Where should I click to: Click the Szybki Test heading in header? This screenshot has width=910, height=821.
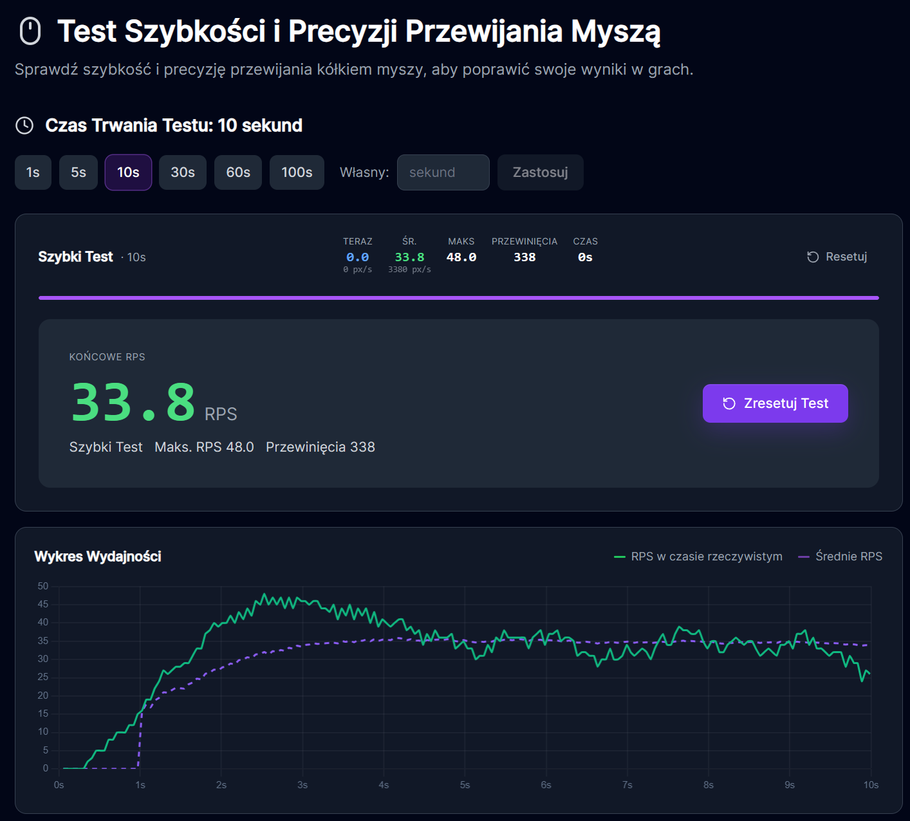(75, 257)
